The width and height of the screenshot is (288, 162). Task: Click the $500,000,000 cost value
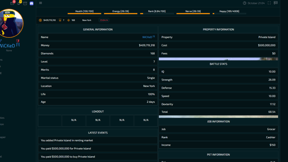click(x=267, y=45)
